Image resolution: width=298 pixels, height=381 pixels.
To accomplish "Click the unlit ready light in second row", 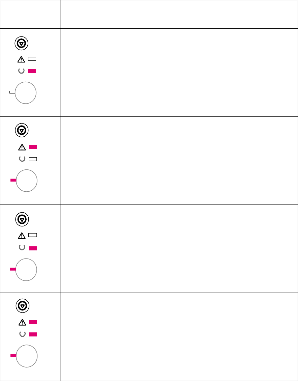I will coord(33,159).
